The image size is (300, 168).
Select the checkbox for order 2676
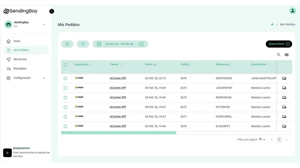point(65,78)
